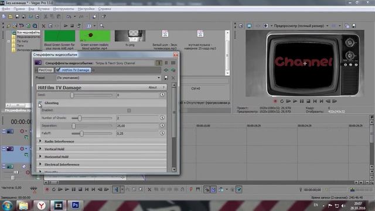Open the Правка menu
The width and height of the screenshot is (375, 211).
click(19, 9)
